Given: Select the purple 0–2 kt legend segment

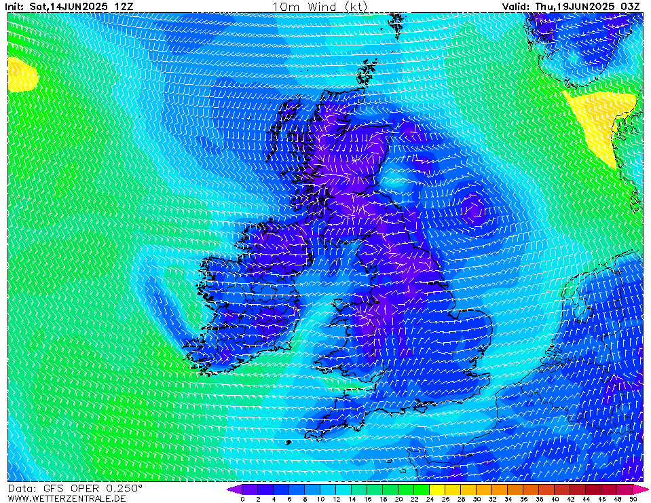Looking at the screenshot, I should tap(250, 489).
